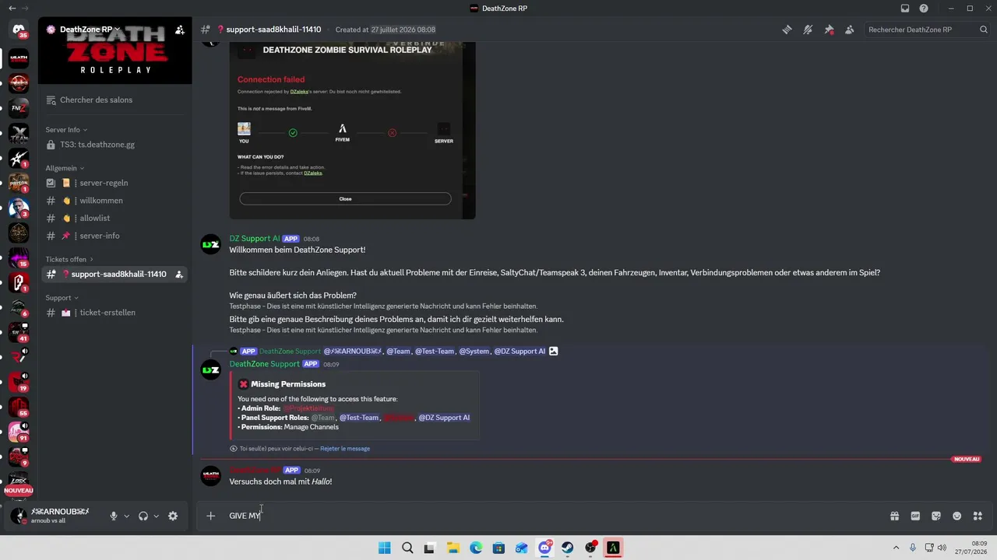Open the sticker picker

pos(936,516)
